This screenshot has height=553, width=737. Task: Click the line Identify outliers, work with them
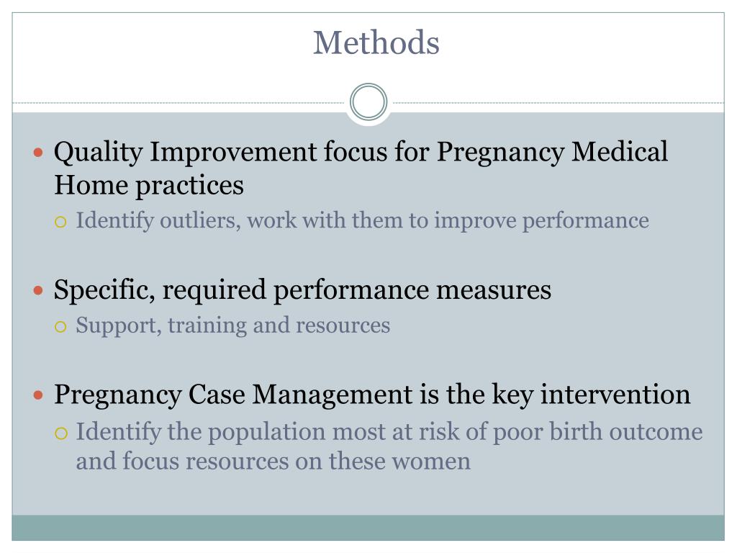click(363, 220)
